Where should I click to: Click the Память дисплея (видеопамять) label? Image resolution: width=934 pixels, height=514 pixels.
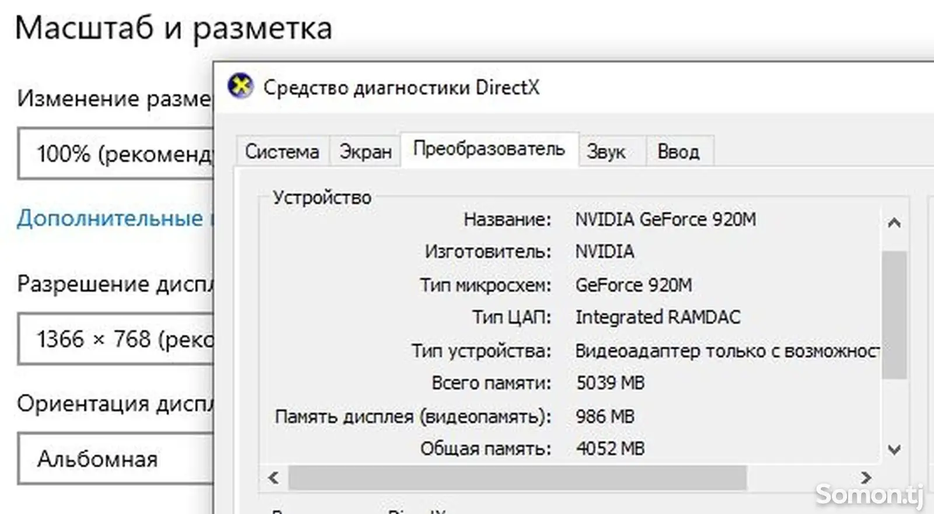(x=413, y=417)
